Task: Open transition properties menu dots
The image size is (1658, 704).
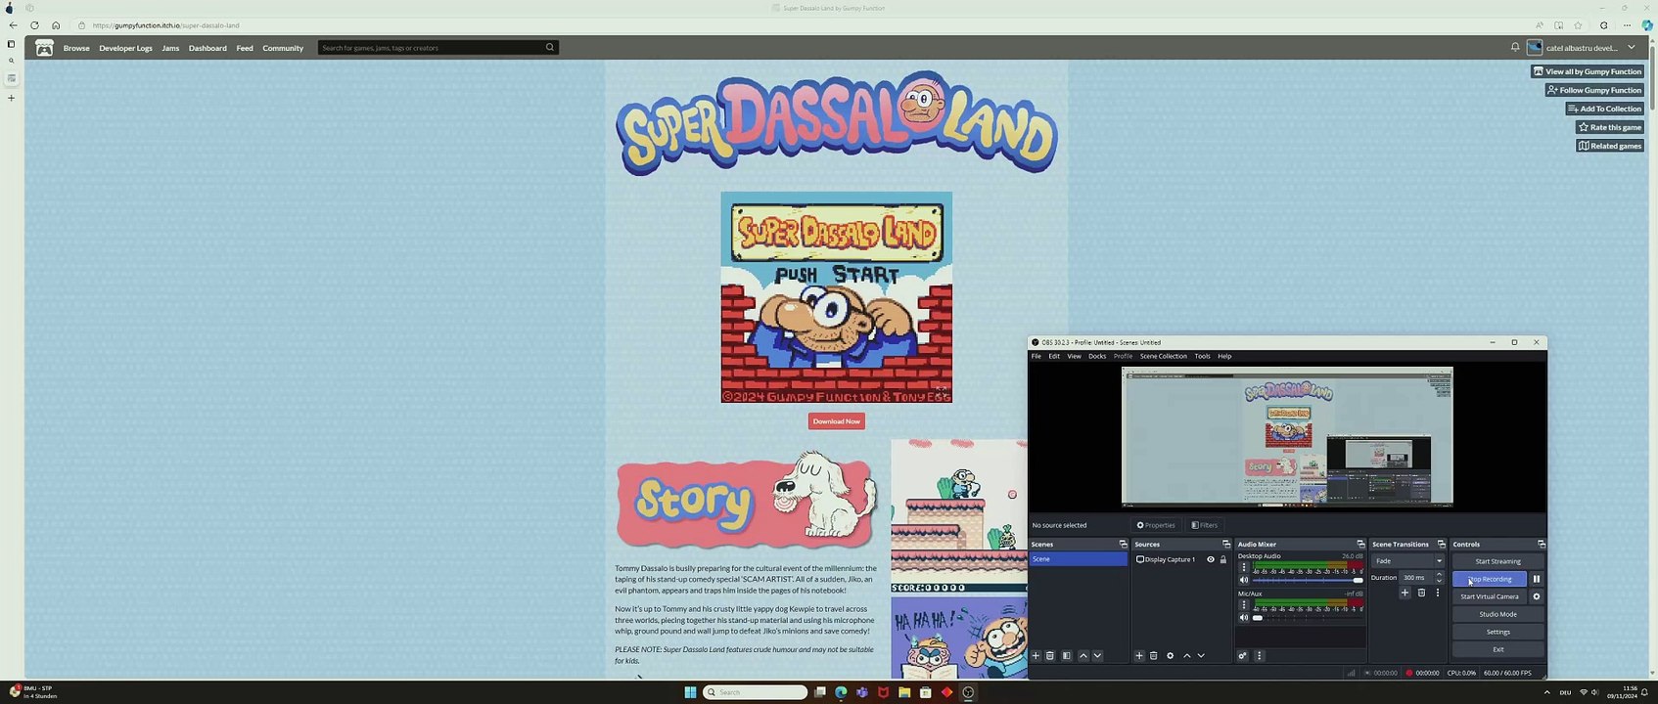Action: pos(1437,593)
